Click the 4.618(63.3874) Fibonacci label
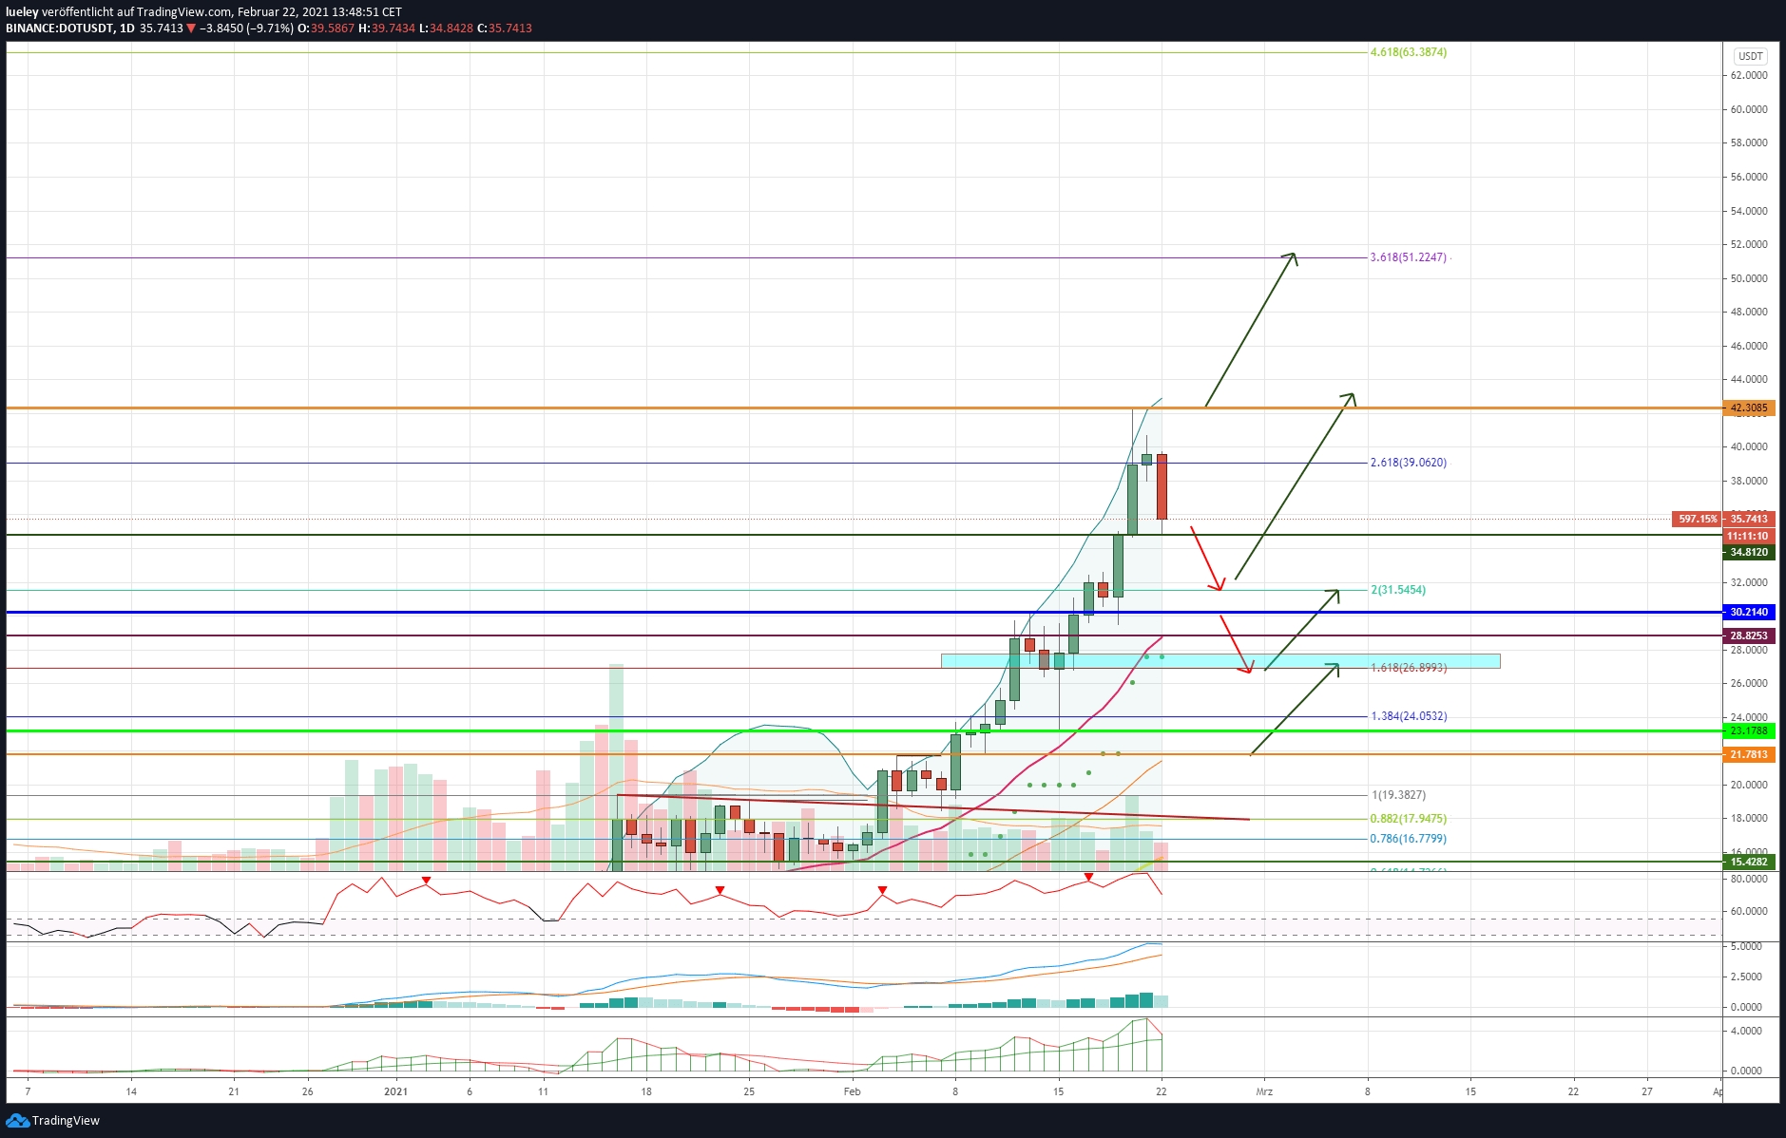 pos(1408,52)
